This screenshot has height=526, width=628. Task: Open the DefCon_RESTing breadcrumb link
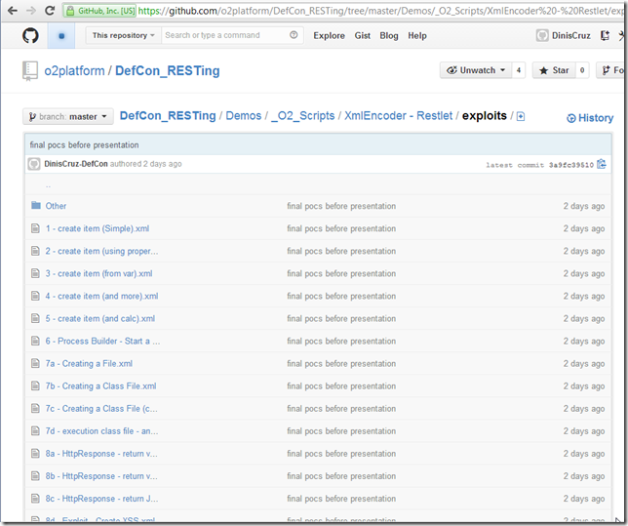pos(168,116)
